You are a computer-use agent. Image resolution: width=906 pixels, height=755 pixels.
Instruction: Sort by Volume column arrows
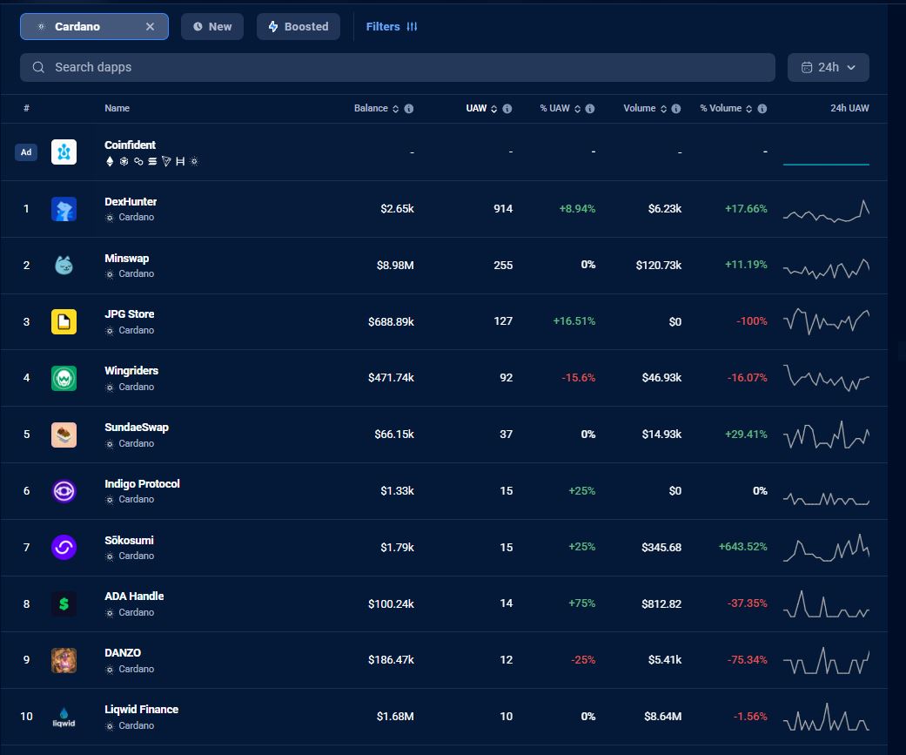(663, 109)
